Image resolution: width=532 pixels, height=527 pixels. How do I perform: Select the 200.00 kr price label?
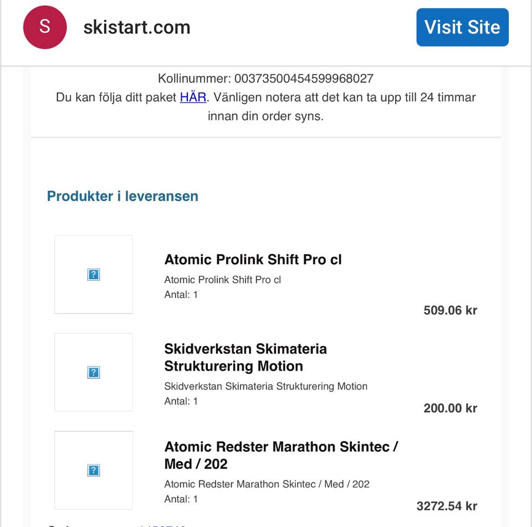click(450, 408)
